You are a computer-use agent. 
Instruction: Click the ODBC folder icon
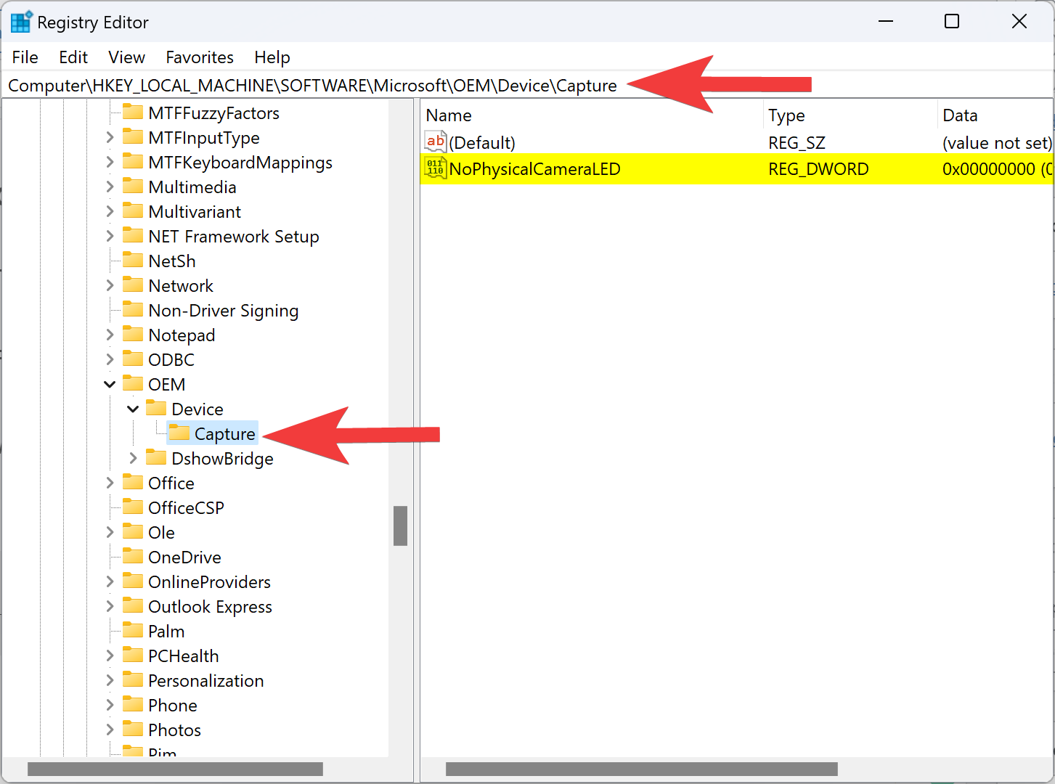click(x=133, y=359)
